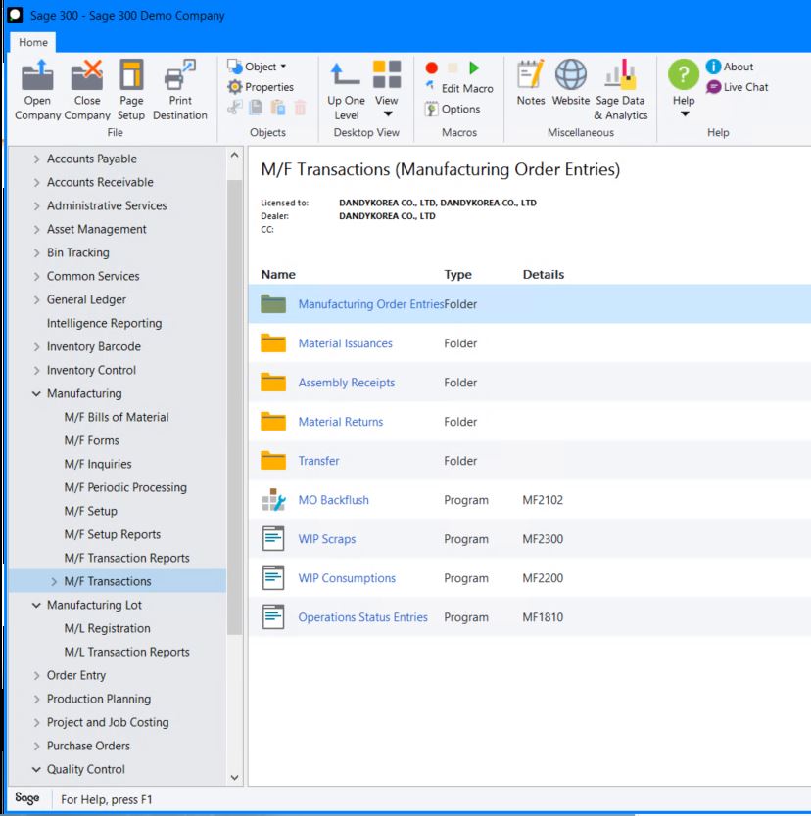Viewport: 811px width, 816px height.
Task: Click the Name column header
Action: pyautogui.click(x=278, y=274)
